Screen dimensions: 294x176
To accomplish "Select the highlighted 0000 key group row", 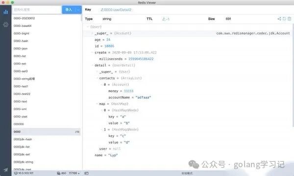I will tap(47, 132).
